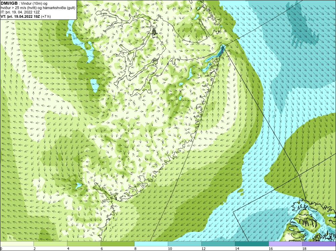Click the legend label '16'
The height and width of the screenshot is (251, 336).
pyautogui.click(x=270, y=249)
